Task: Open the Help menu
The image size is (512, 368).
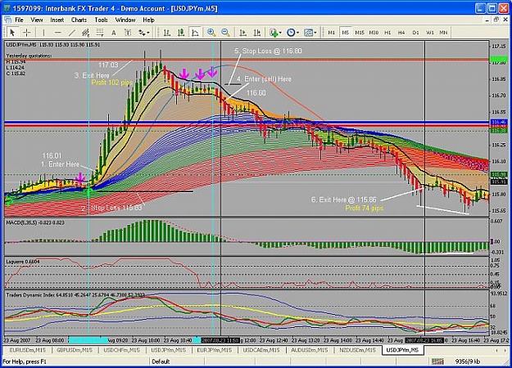Action: click(x=148, y=20)
